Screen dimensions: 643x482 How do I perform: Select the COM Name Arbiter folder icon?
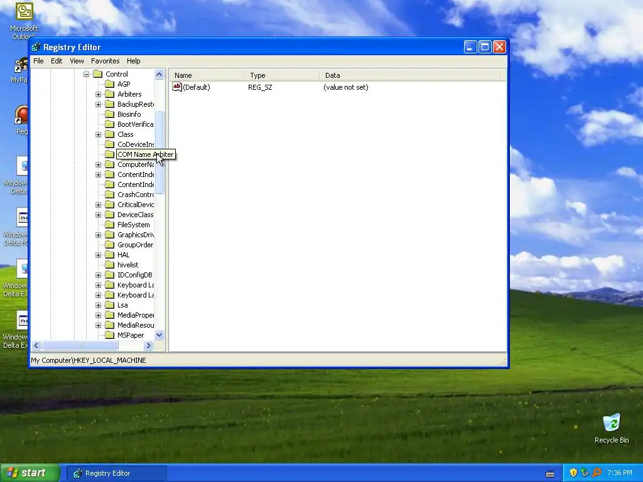[109, 154]
